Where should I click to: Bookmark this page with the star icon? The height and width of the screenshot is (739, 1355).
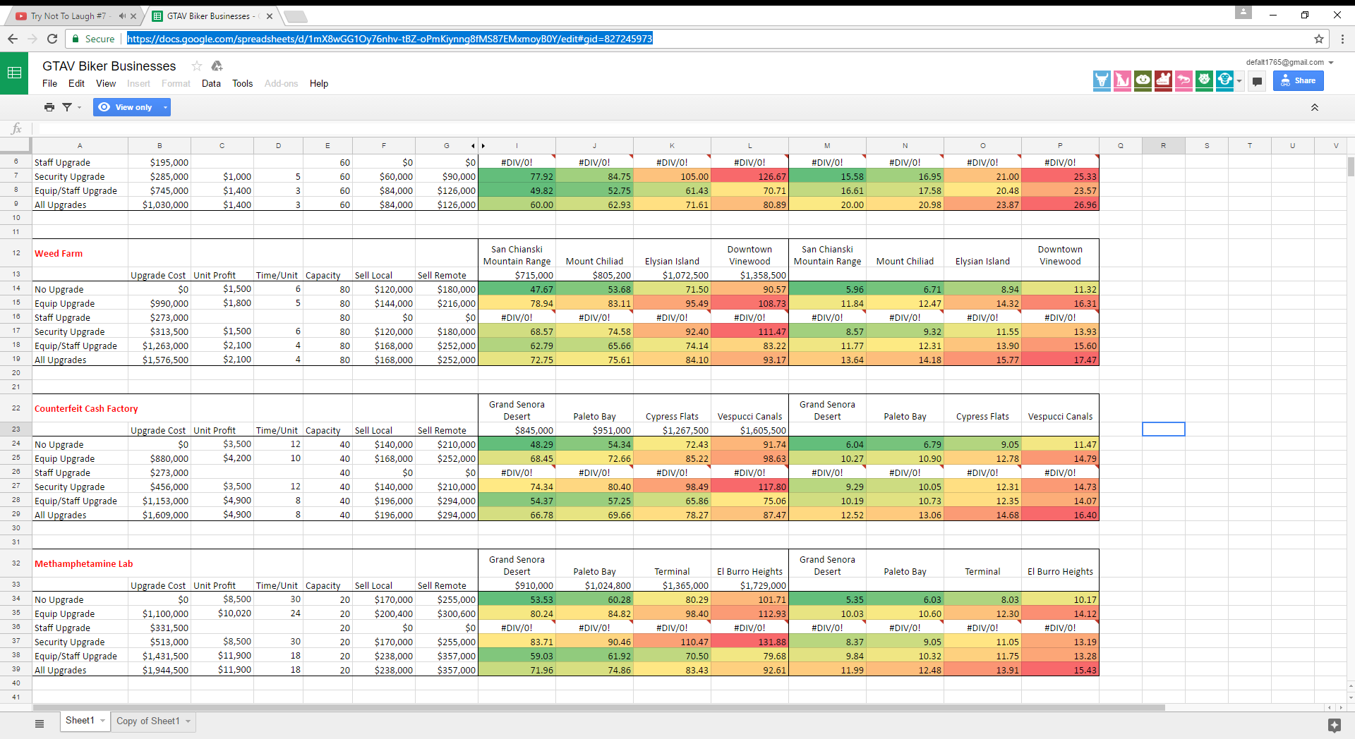(x=1319, y=39)
